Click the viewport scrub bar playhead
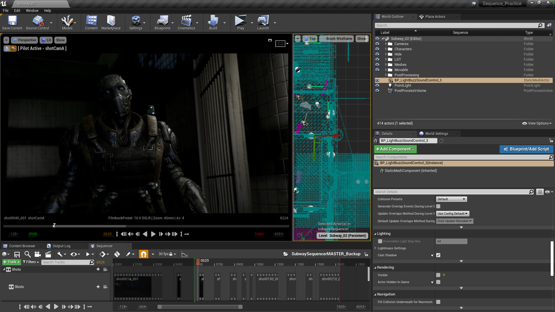 (54, 225)
